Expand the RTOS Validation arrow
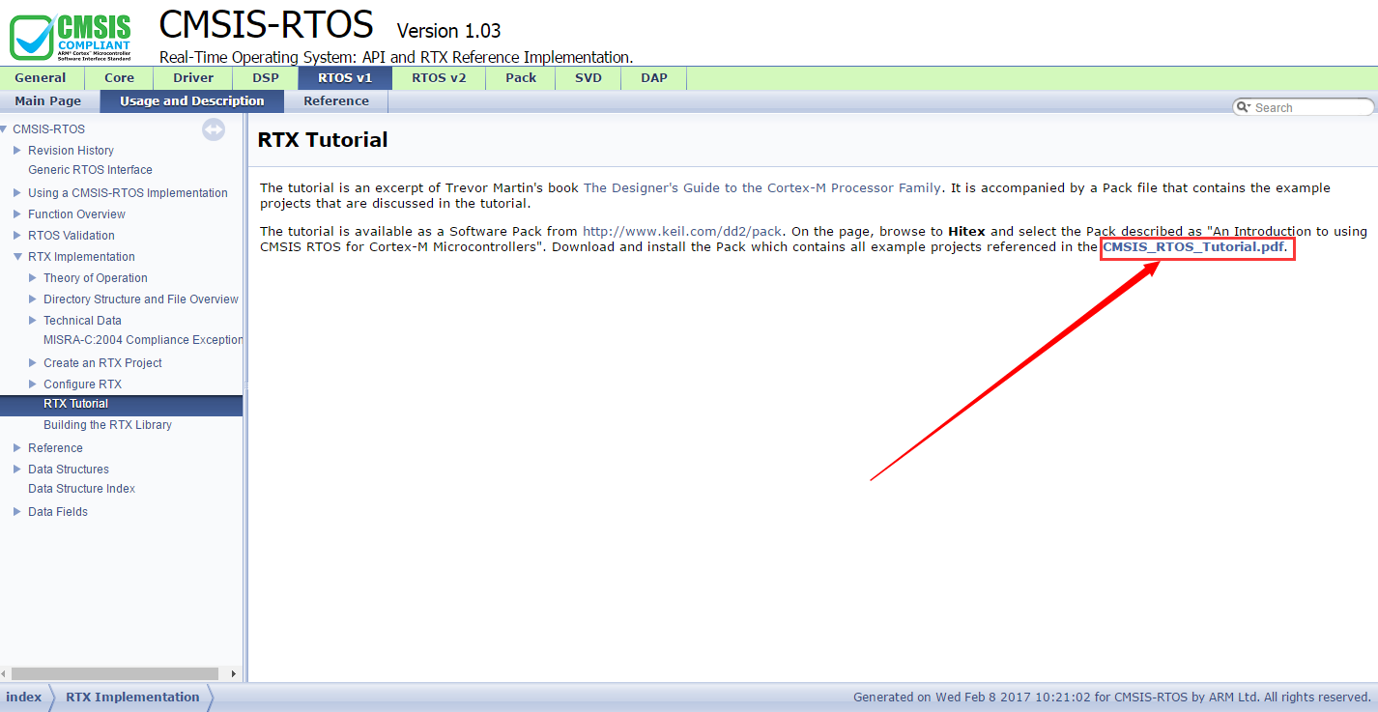 [x=17, y=235]
